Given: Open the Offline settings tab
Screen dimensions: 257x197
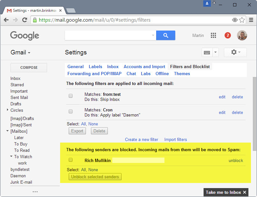Looking at the screenshot, I should 162,74.
